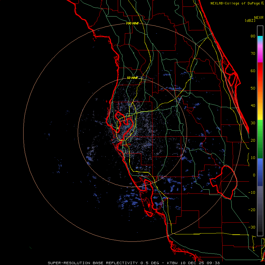Click the "NEXLAB-College of DuPage" attribution text
The image size is (265, 265).
tap(236, 3)
